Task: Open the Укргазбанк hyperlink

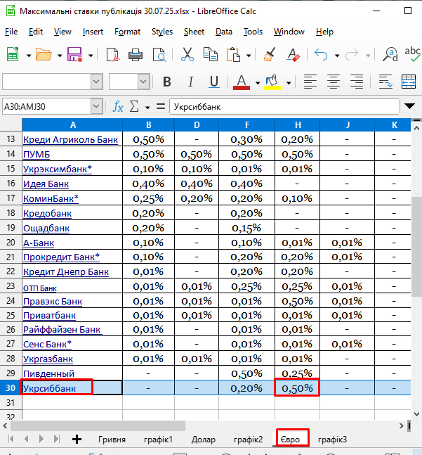Action: [48, 359]
